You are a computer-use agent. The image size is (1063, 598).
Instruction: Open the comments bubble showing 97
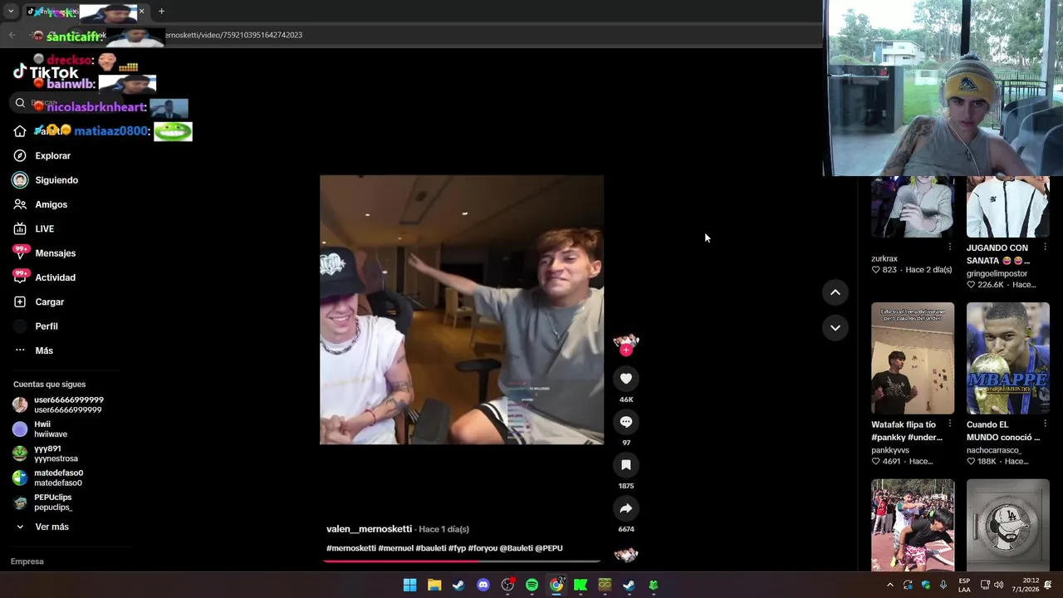pyautogui.click(x=626, y=422)
